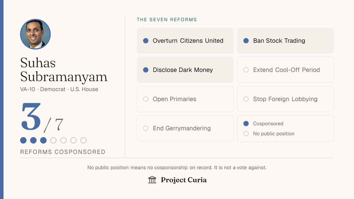
Task: Click the filled dot beside Overturn Citizens United
Action: click(x=146, y=41)
